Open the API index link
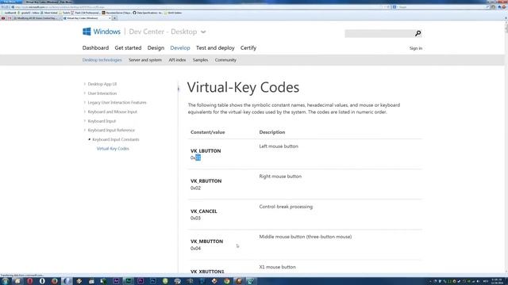The image size is (508, 285). coord(177,60)
